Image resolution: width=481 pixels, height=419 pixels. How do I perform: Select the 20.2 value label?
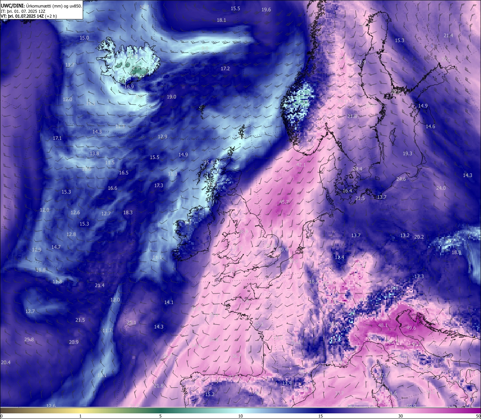419,237
